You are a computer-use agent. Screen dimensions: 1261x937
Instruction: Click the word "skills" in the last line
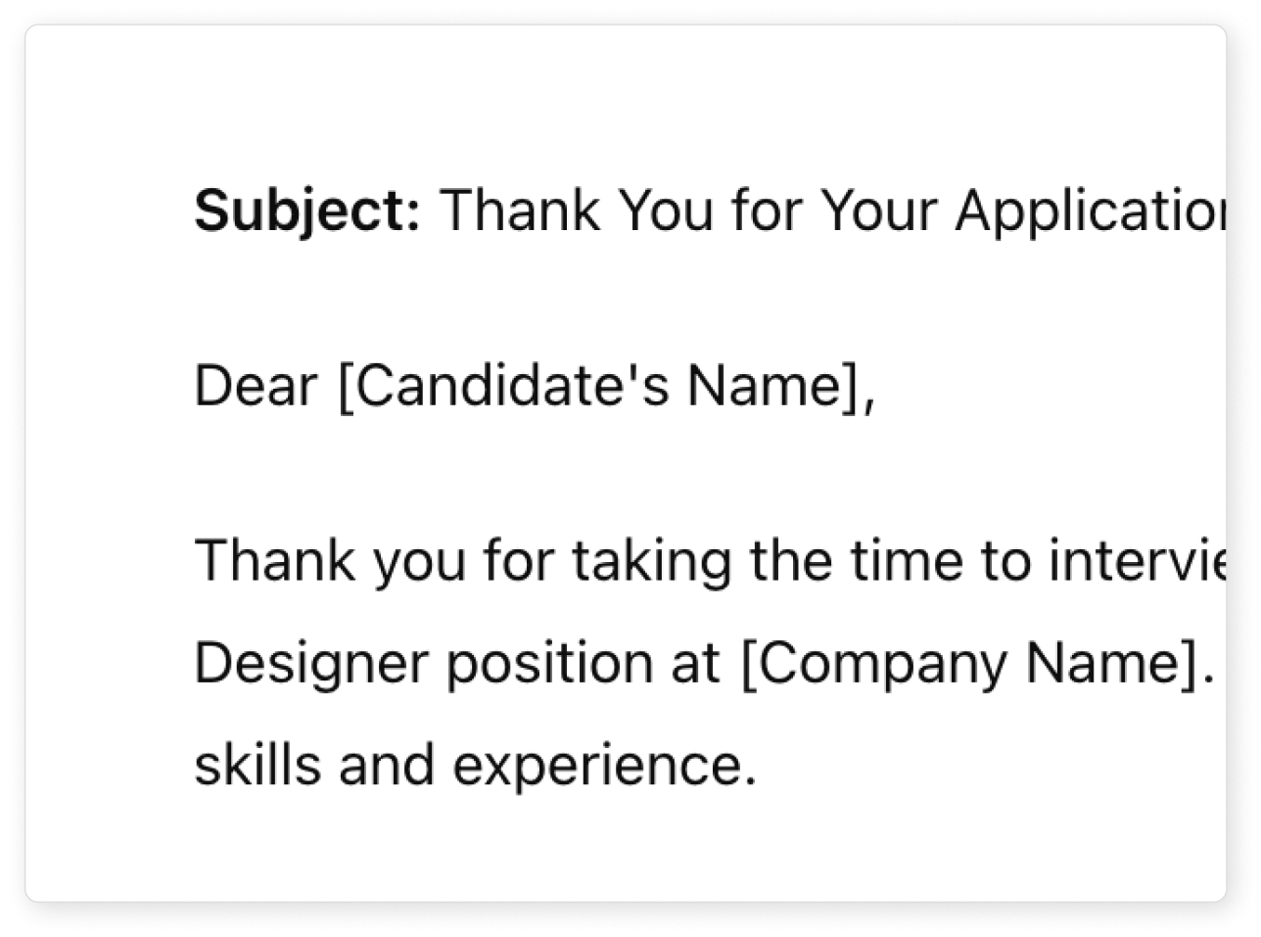257,765
